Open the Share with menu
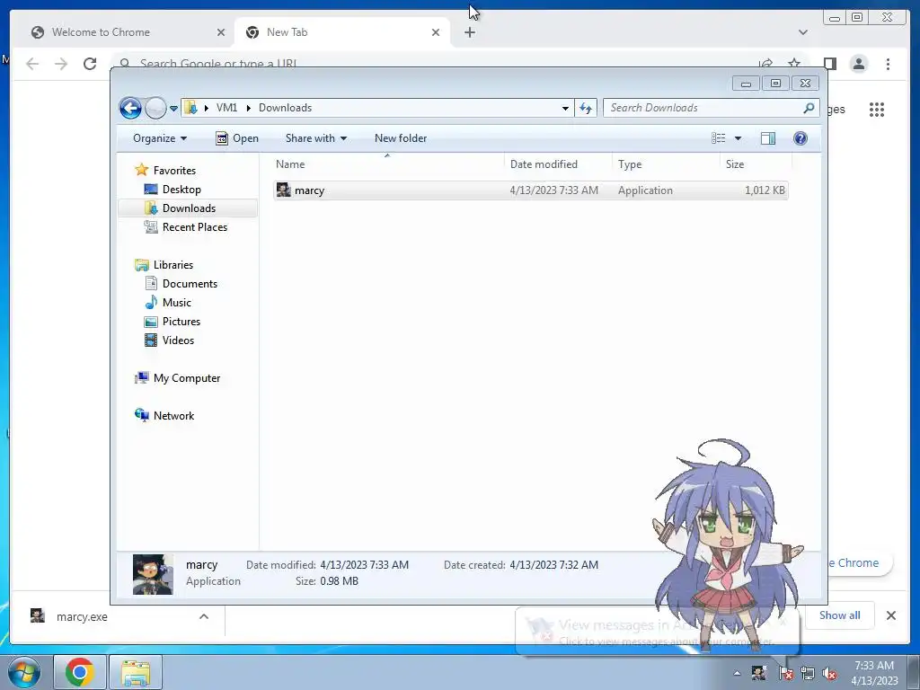 tap(315, 138)
